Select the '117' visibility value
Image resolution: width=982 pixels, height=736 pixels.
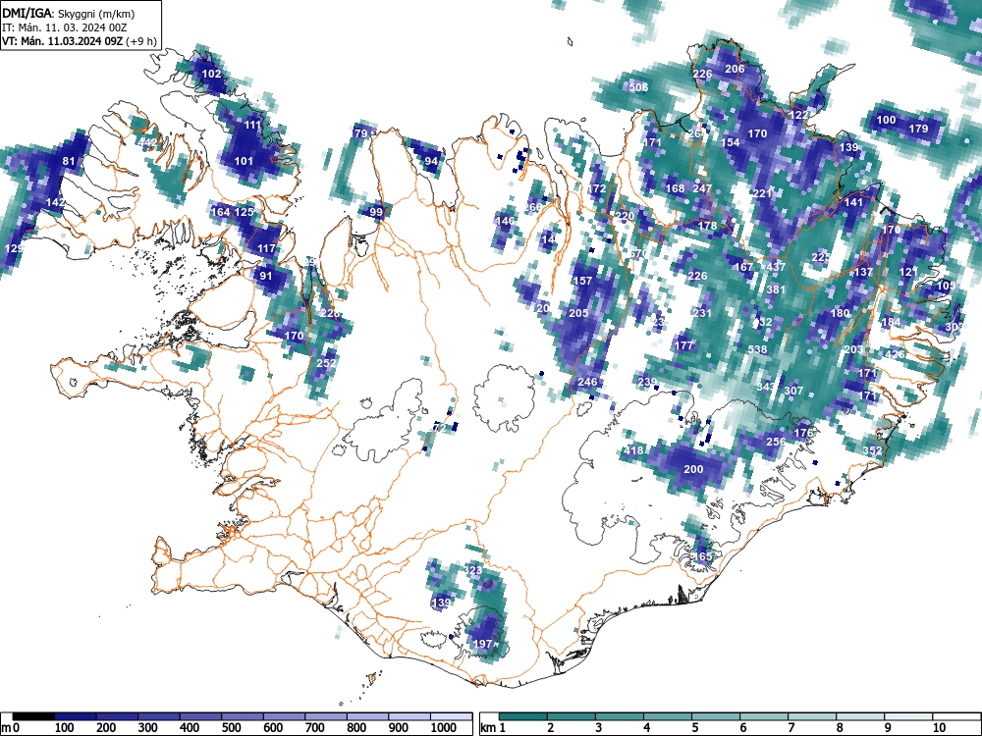pos(267,248)
